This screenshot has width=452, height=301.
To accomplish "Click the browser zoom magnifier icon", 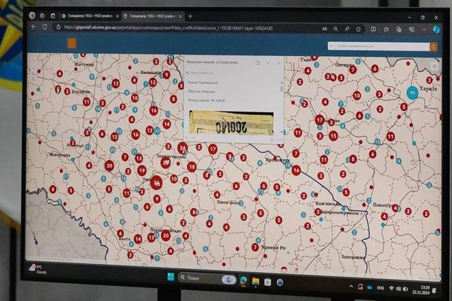I will click(336, 29).
